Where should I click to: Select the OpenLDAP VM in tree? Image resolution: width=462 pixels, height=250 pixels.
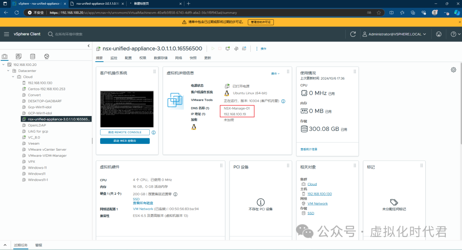(x=37, y=125)
